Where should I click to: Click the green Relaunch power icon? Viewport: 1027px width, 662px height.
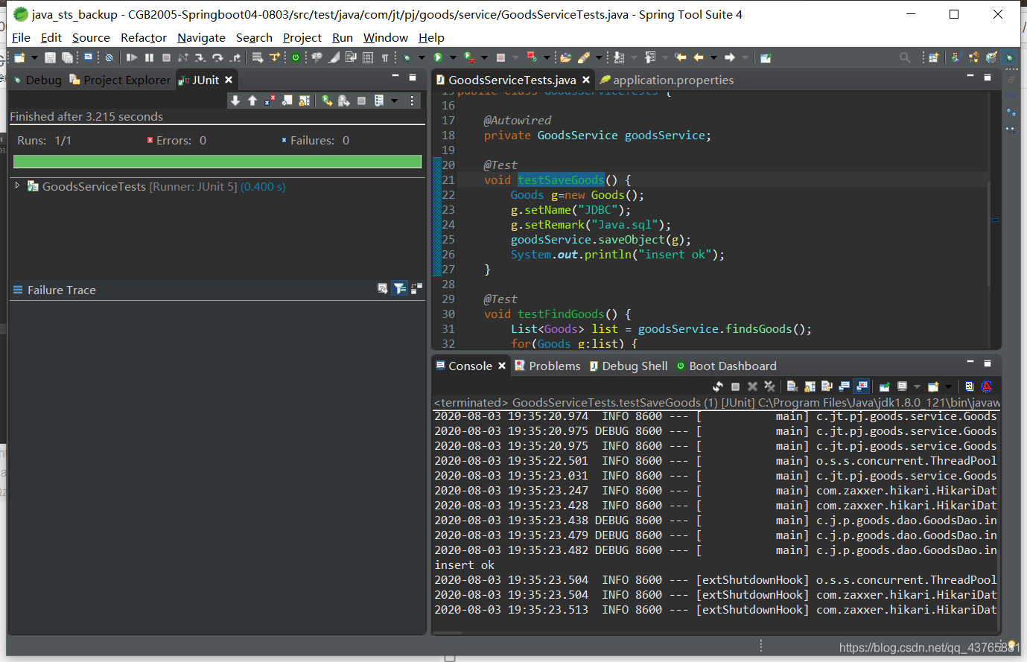(296, 57)
